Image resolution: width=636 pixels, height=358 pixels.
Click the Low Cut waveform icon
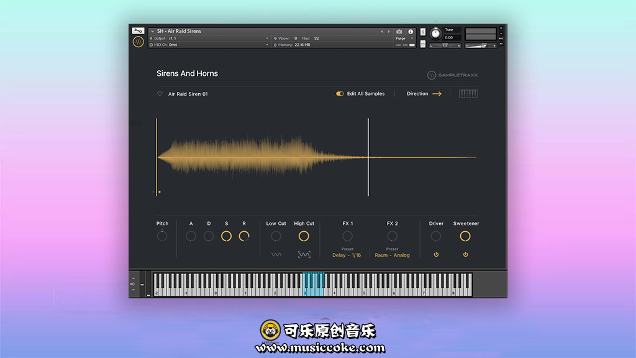tap(276, 255)
